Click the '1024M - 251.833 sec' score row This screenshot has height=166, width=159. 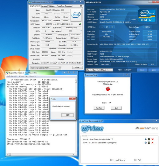pos(100,143)
